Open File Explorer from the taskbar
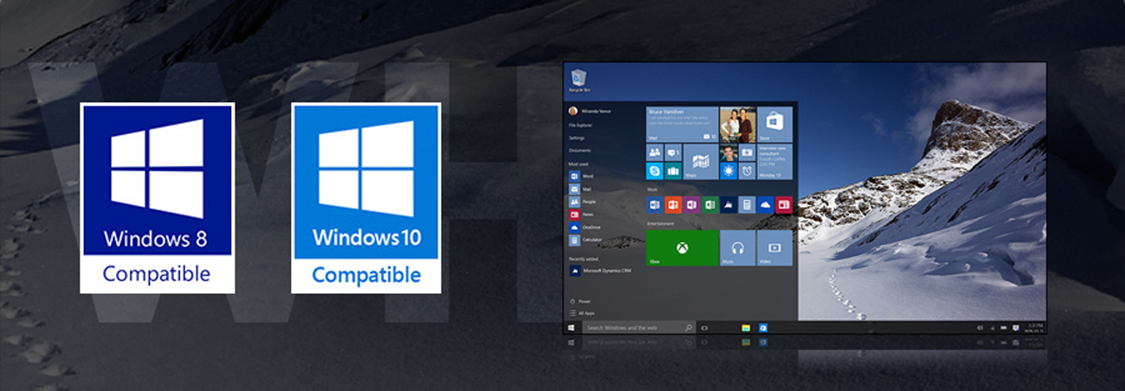 tap(744, 328)
